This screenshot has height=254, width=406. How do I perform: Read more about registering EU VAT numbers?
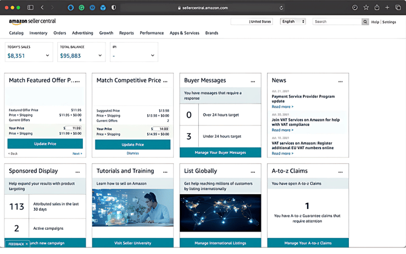282,153
